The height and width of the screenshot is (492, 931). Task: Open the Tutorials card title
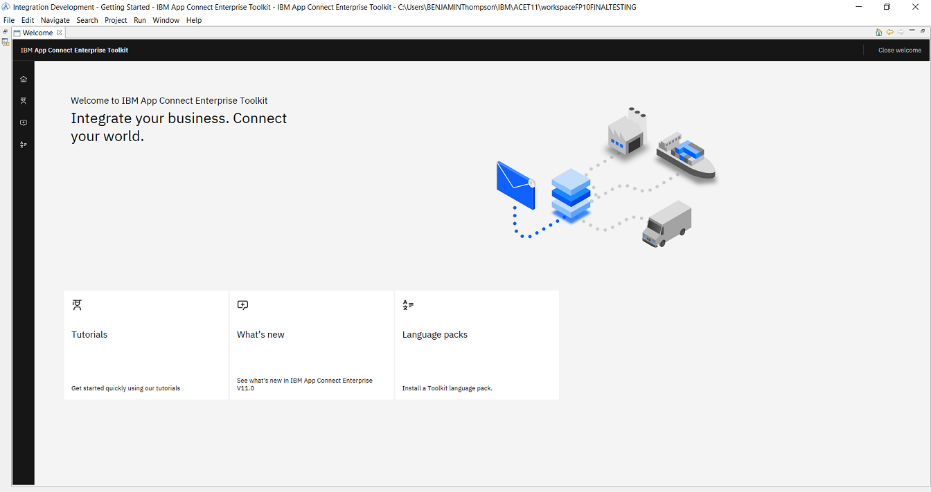(x=89, y=334)
